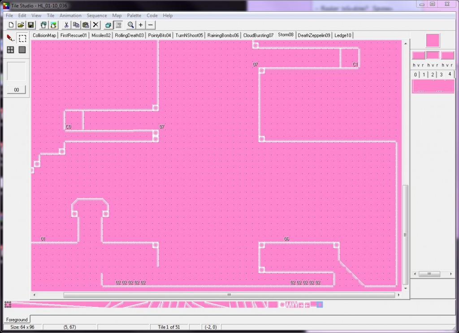Select clip tab 0 in the right panel

point(415,74)
